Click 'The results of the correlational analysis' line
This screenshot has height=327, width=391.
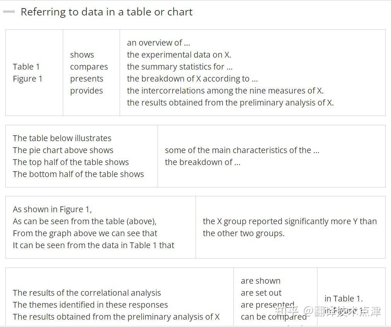pos(87,293)
